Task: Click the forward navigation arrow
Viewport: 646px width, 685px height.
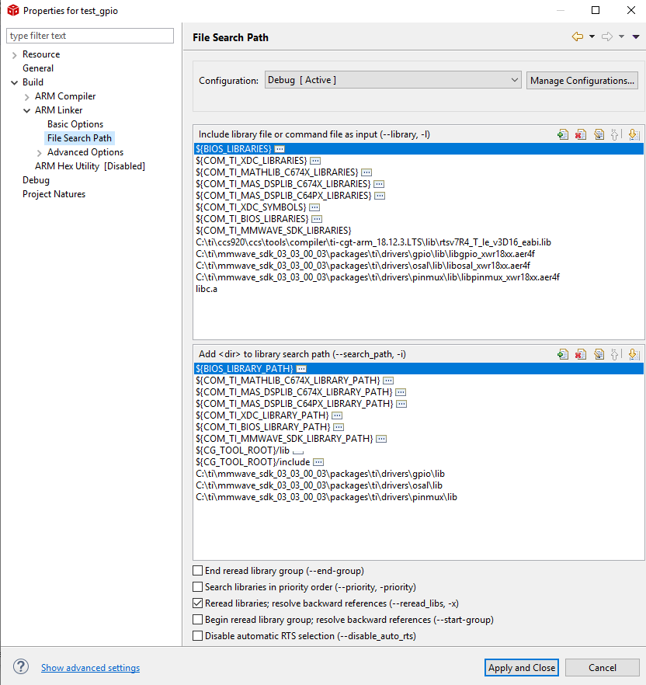Action: tap(607, 37)
